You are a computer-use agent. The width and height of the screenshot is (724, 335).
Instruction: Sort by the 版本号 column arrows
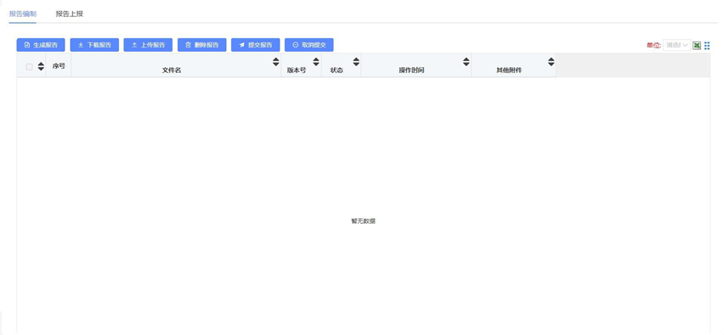point(316,62)
